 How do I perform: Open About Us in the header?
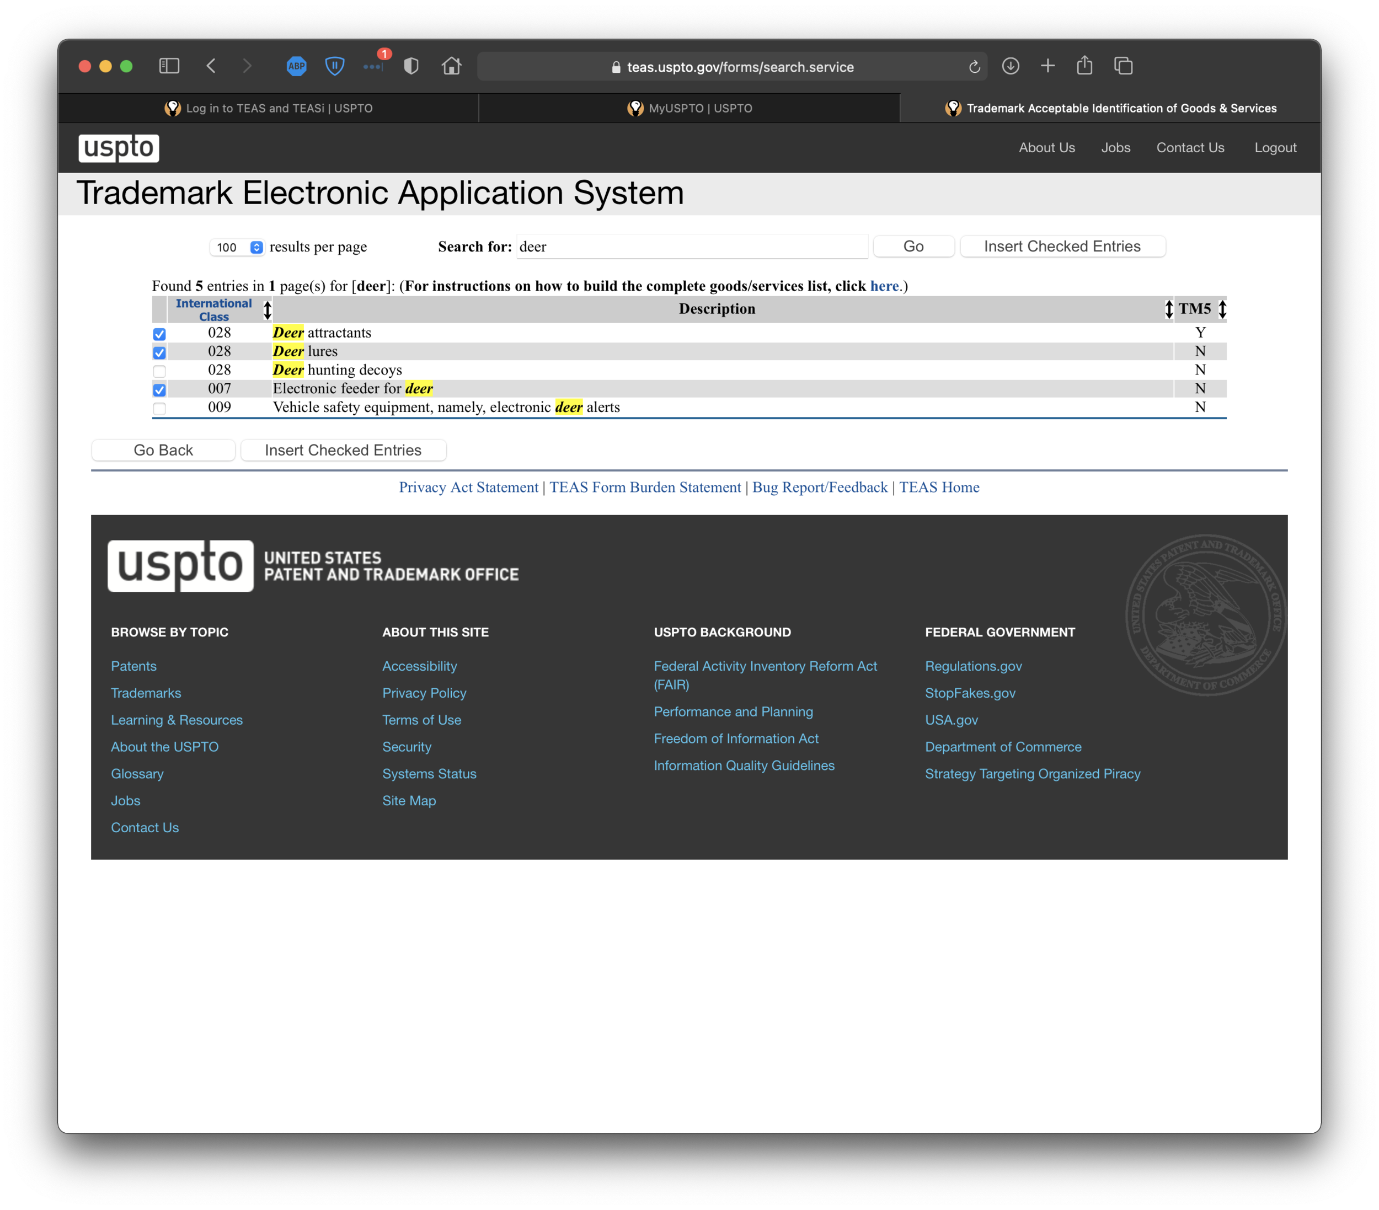pos(1046,148)
